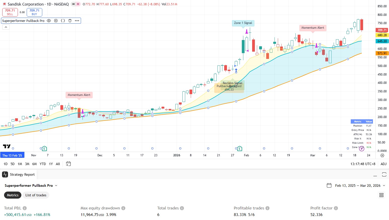Collapse the indicator legend with the arrow

click(x=6, y=27)
